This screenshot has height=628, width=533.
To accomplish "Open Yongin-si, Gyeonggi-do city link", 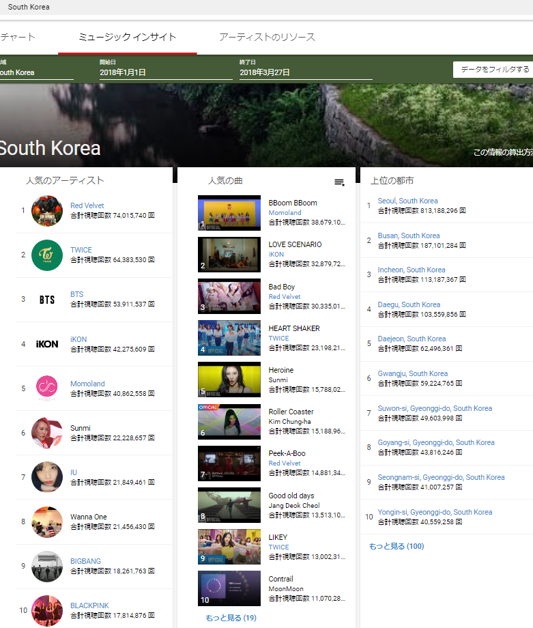I will pos(435,512).
